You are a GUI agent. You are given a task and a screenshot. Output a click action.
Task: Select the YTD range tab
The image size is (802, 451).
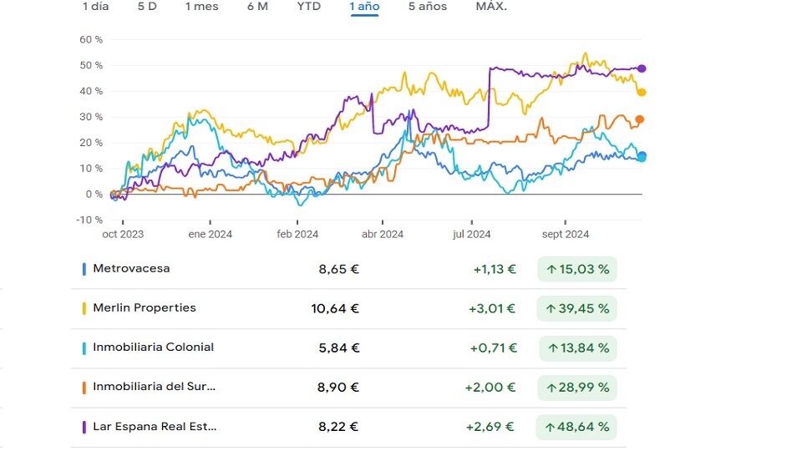pos(308,7)
